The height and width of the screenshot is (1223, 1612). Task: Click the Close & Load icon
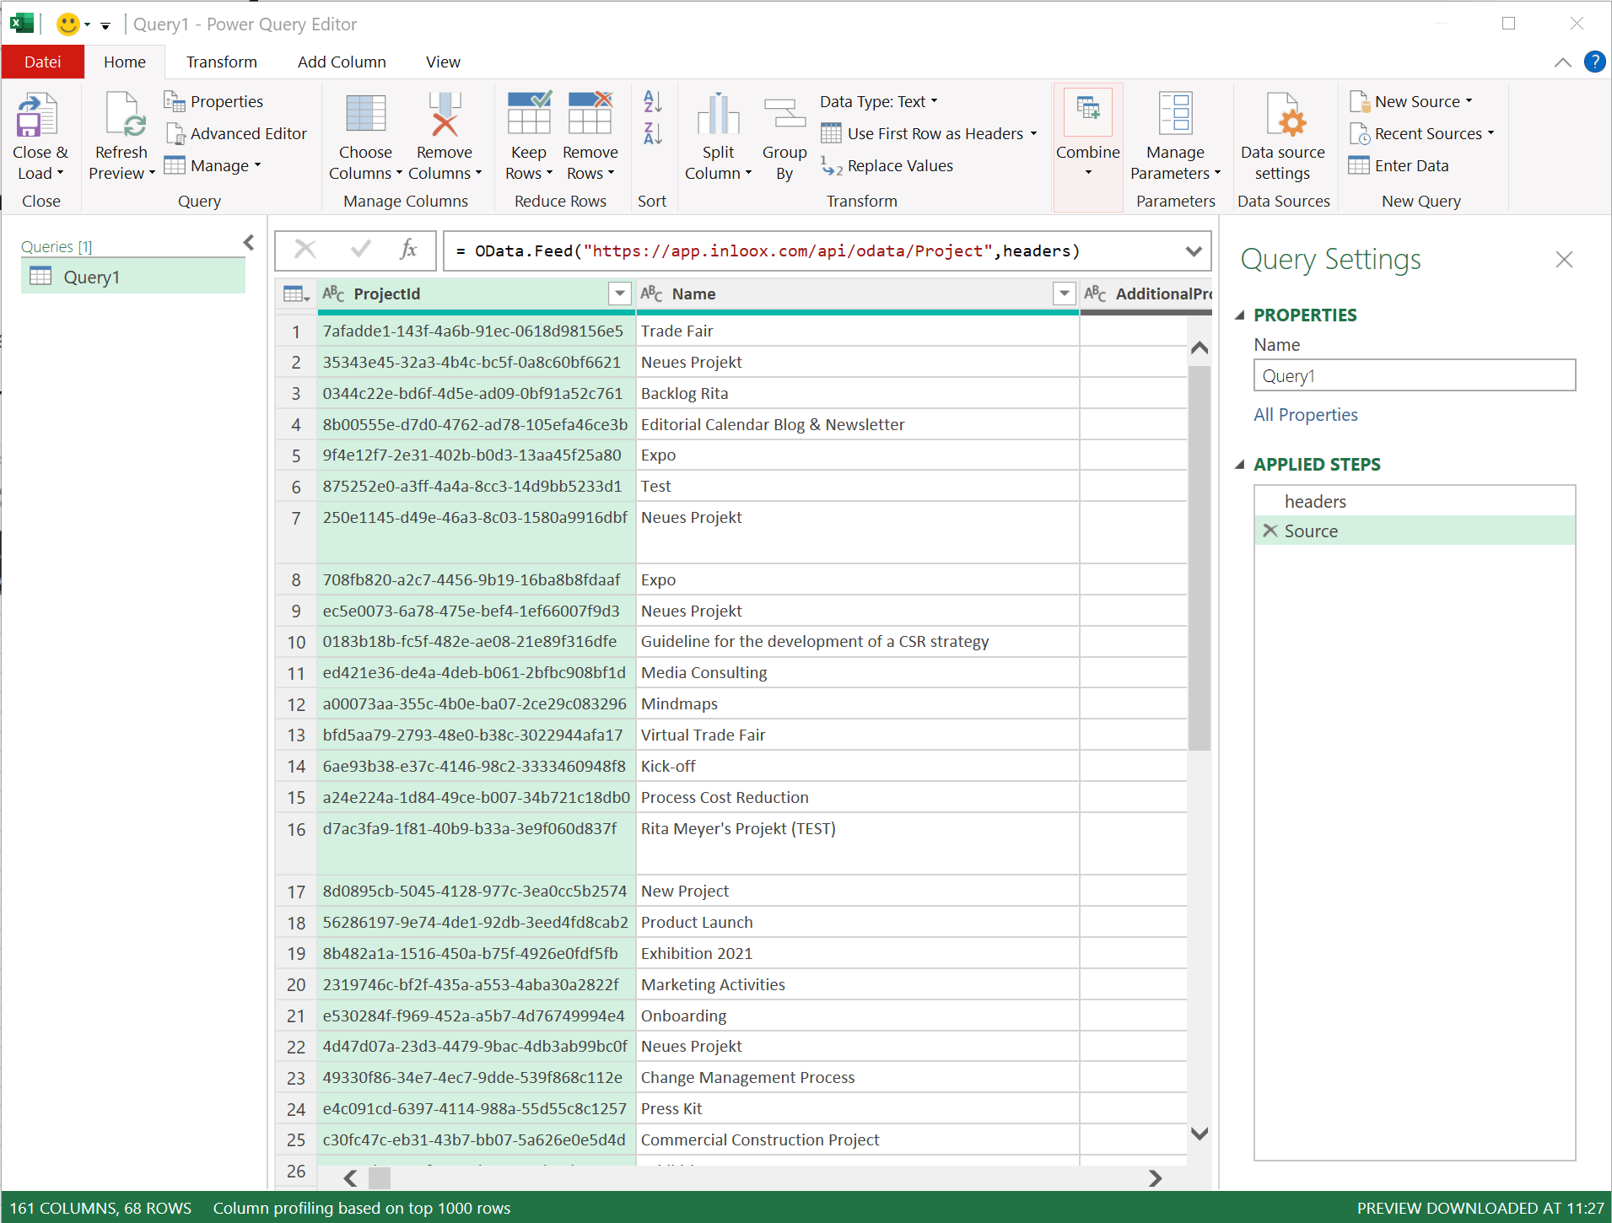(x=37, y=116)
